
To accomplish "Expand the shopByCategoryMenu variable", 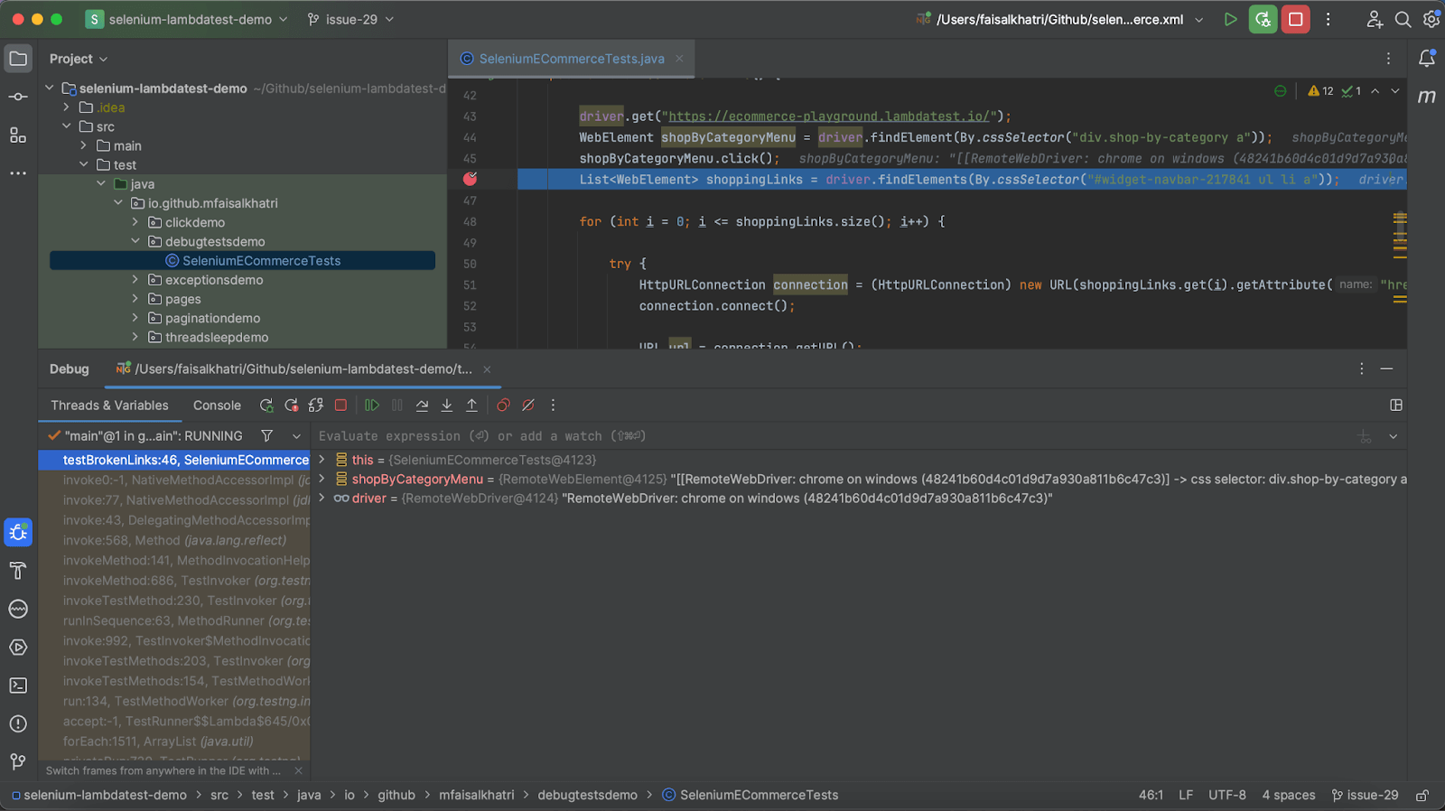I will 322,479.
